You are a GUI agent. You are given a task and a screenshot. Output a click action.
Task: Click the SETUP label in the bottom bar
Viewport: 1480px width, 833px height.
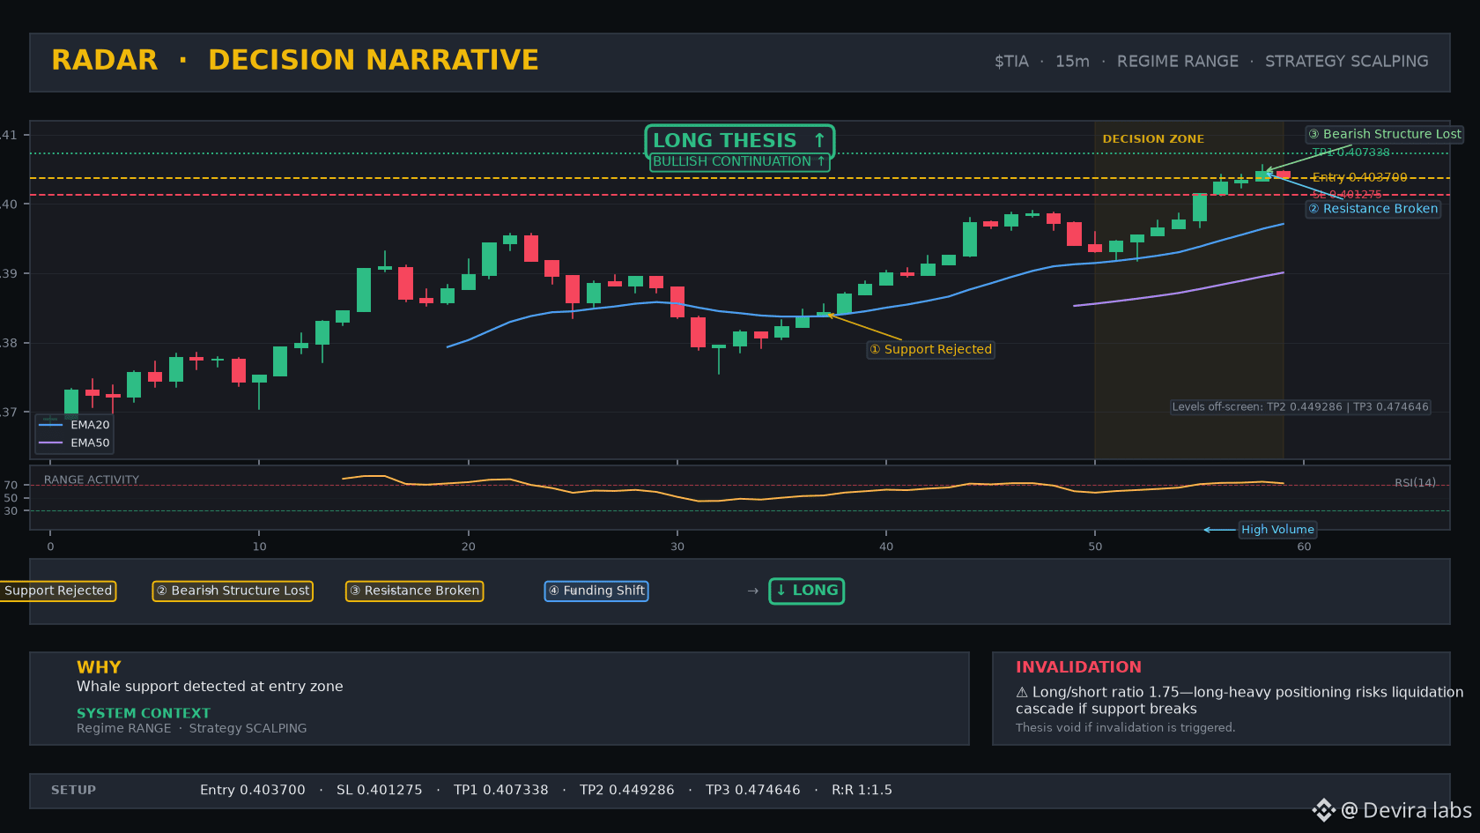click(73, 791)
